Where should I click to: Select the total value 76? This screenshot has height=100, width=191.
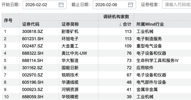pos(129,53)
